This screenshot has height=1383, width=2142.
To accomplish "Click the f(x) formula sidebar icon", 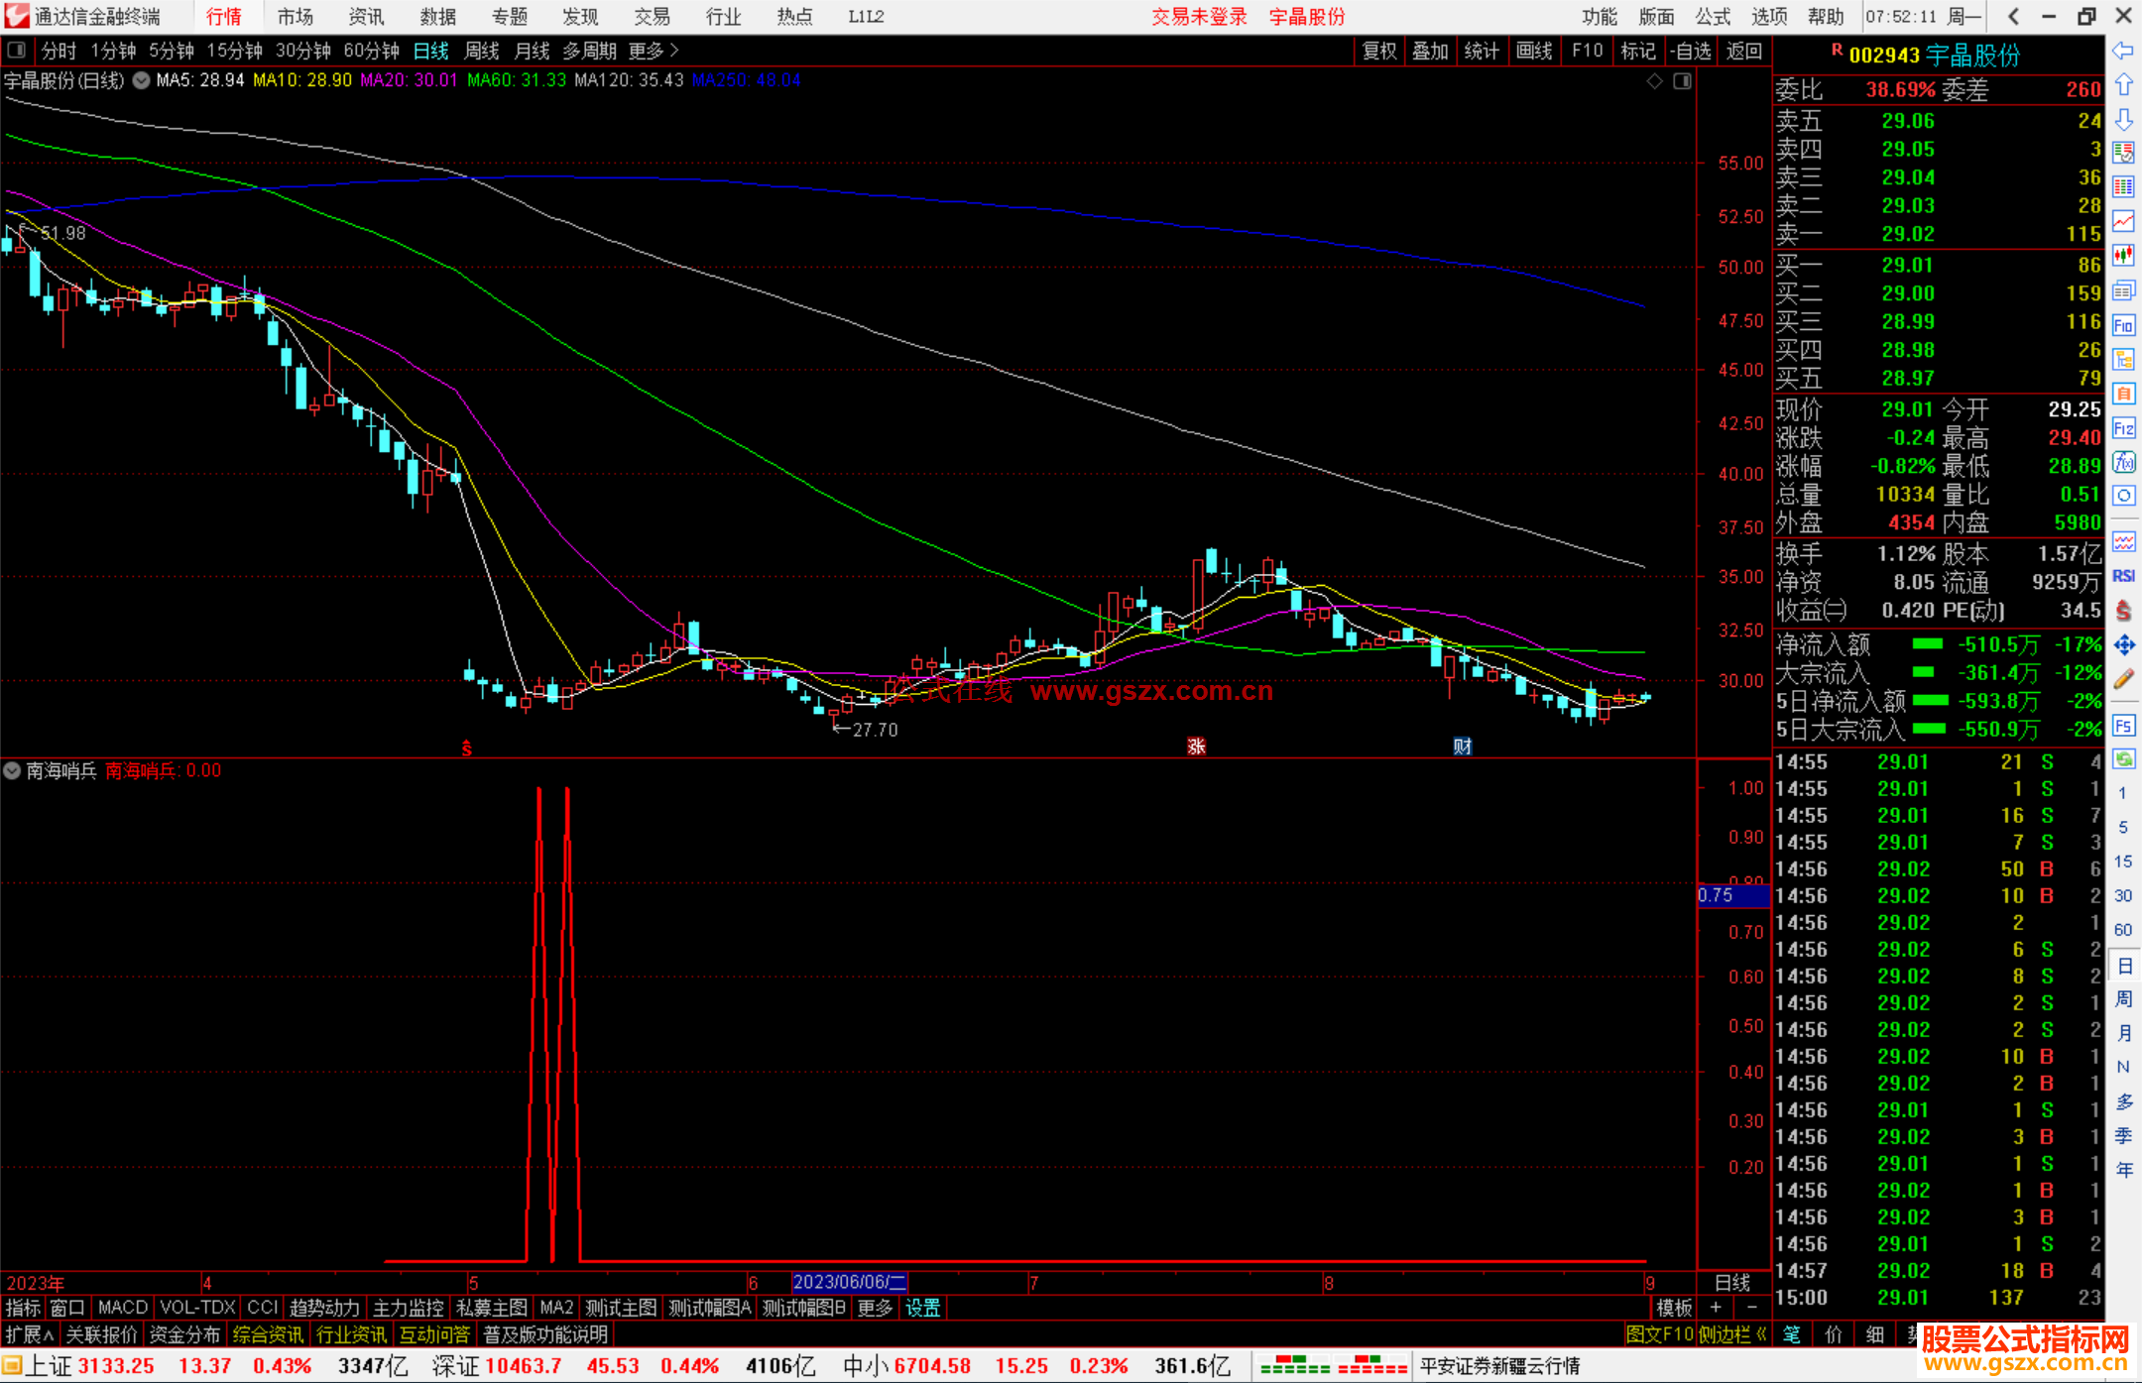I will pos(2123,463).
